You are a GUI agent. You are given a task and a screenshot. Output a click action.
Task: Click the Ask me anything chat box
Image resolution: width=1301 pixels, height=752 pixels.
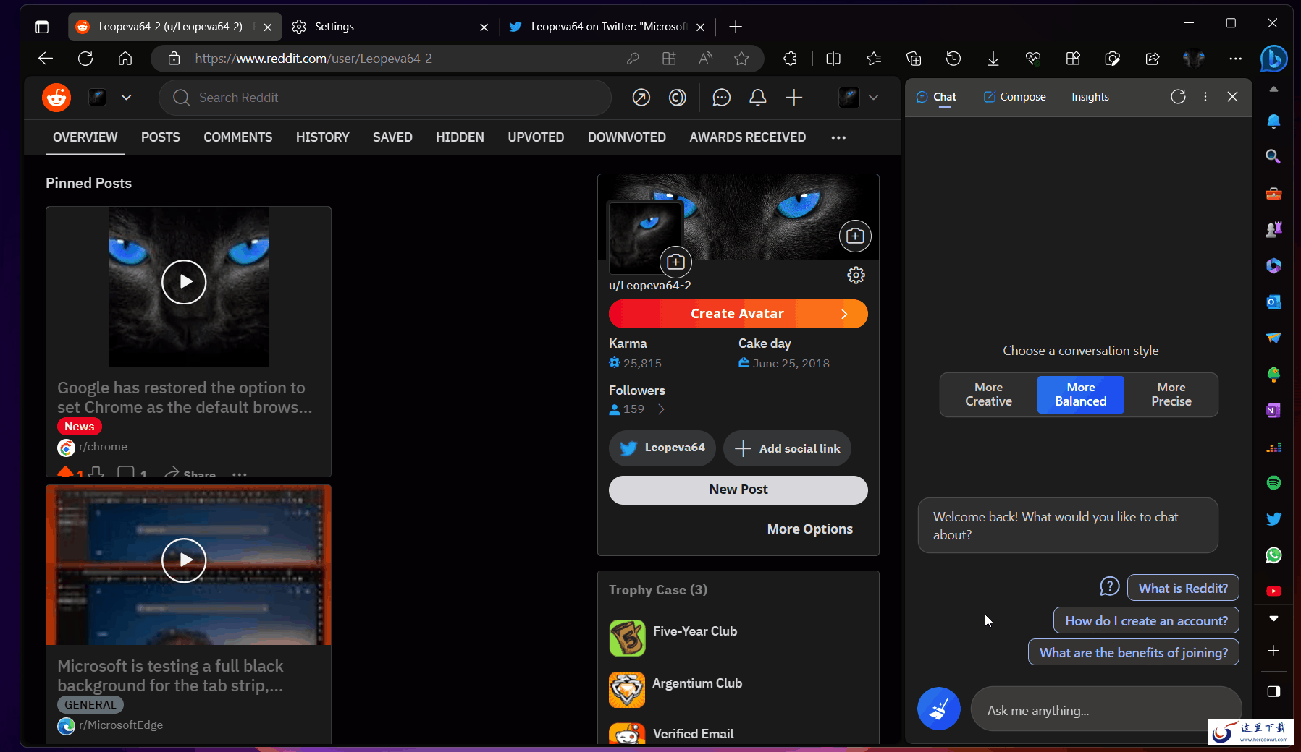(x=1106, y=710)
